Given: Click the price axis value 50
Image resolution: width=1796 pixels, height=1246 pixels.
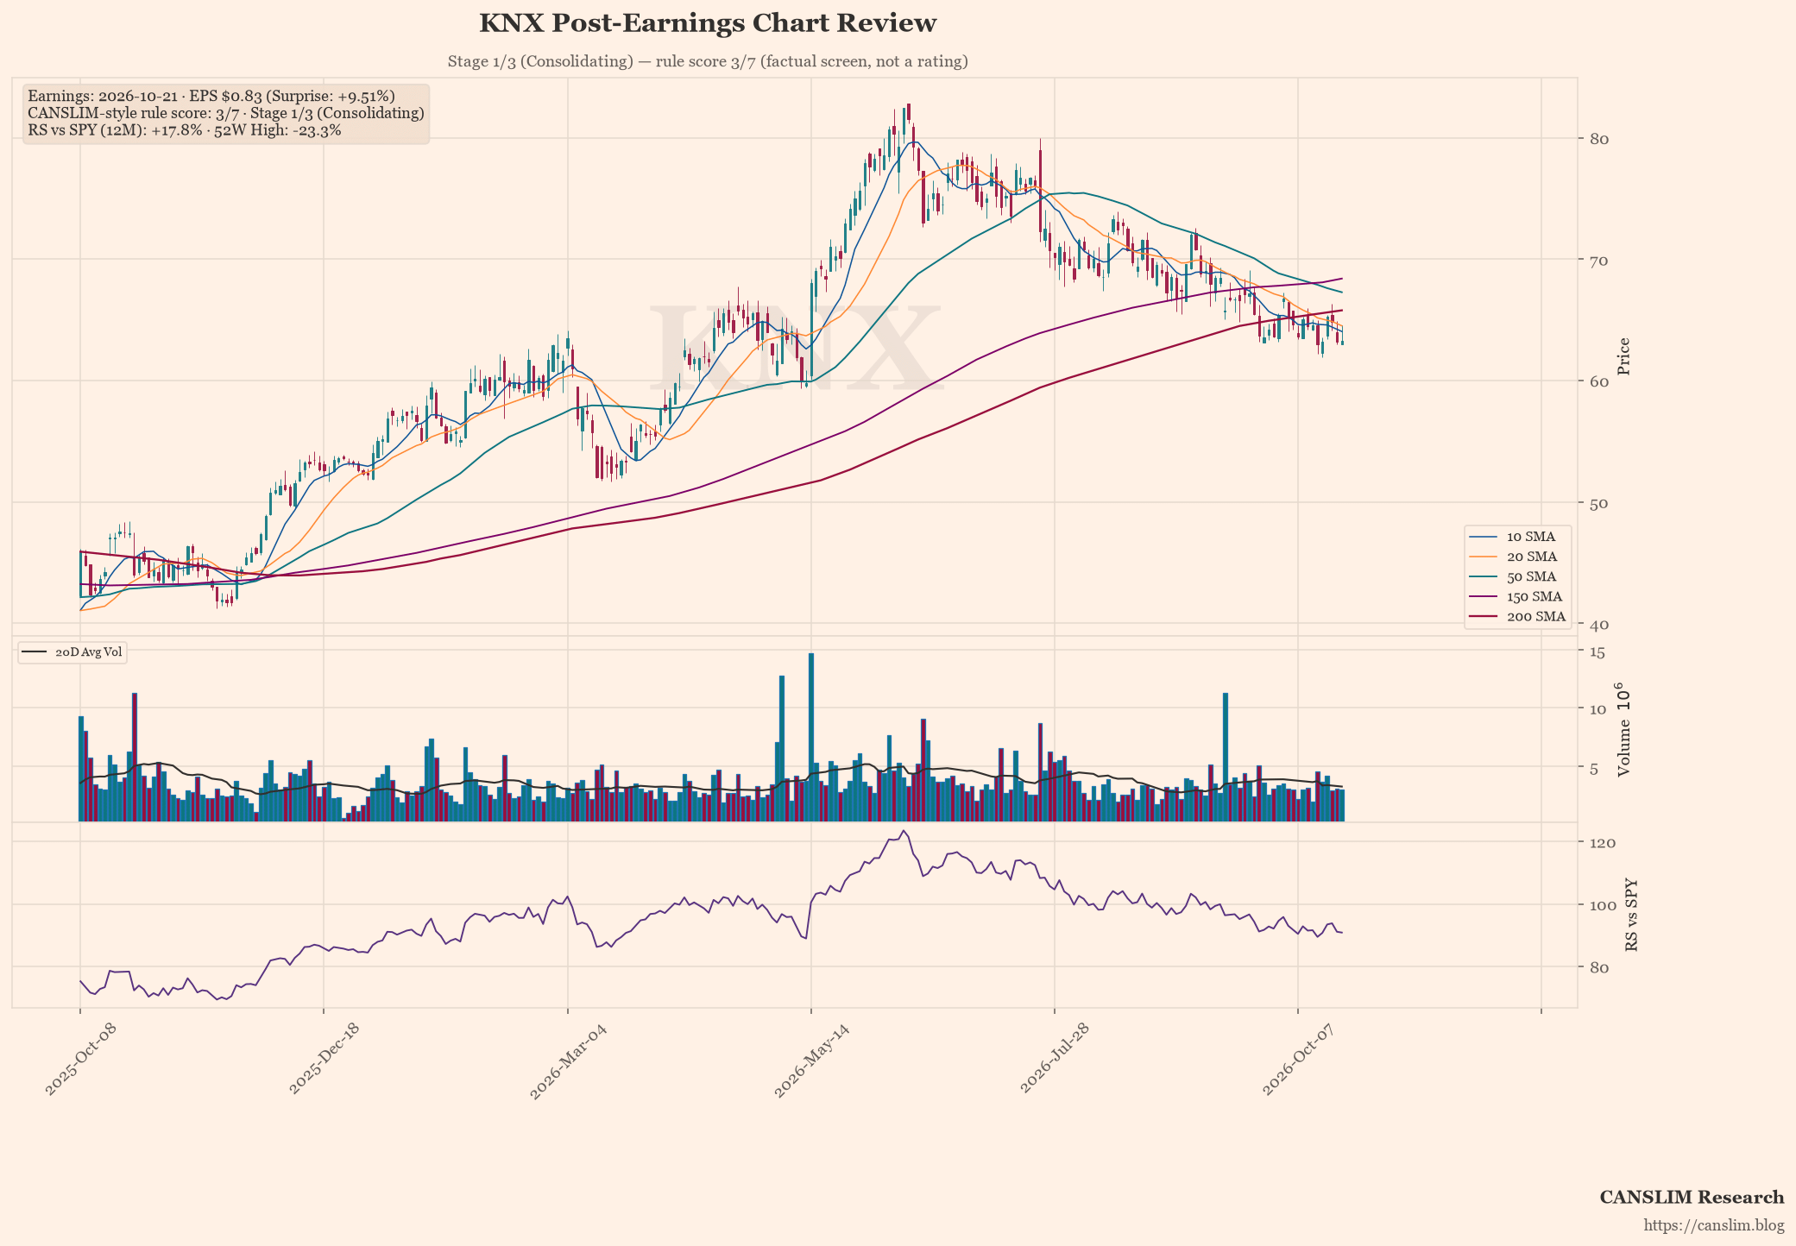Looking at the screenshot, I should (x=1597, y=503).
